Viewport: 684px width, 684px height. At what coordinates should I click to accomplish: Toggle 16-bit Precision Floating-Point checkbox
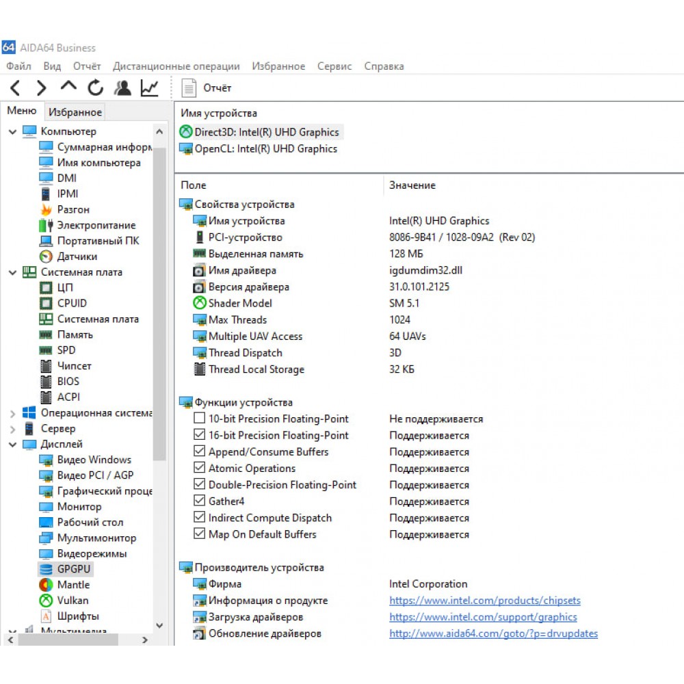pos(199,434)
